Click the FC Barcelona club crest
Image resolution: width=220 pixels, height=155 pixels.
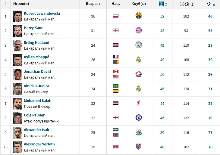pyautogui.click(x=138, y=16)
